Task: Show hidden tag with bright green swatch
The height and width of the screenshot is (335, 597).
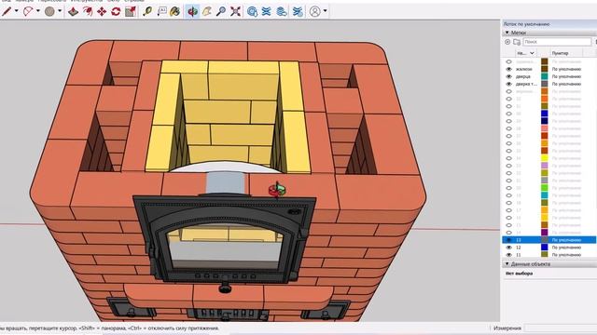Action: point(508,188)
